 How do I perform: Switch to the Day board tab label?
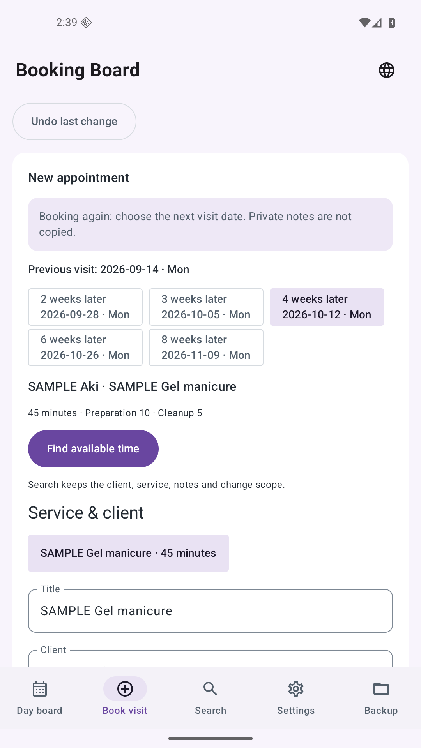tap(39, 711)
